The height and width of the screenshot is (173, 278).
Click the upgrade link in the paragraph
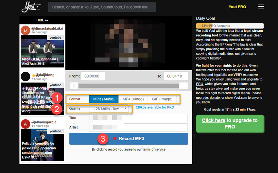[202, 98]
